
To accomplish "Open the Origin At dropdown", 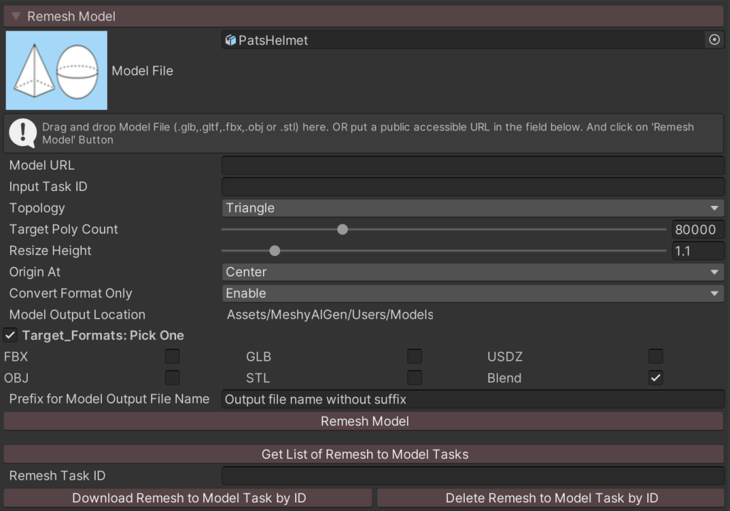I will point(472,272).
